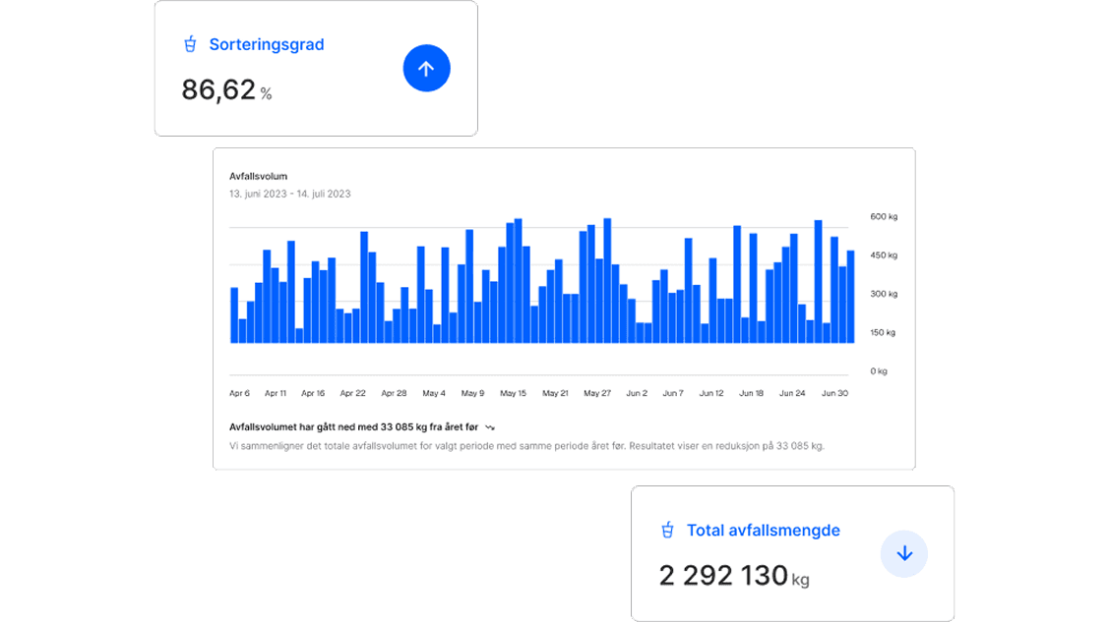Select the Apr 6 label on the x-axis
Viewport: 1109px width, 622px height.
pyautogui.click(x=239, y=393)
